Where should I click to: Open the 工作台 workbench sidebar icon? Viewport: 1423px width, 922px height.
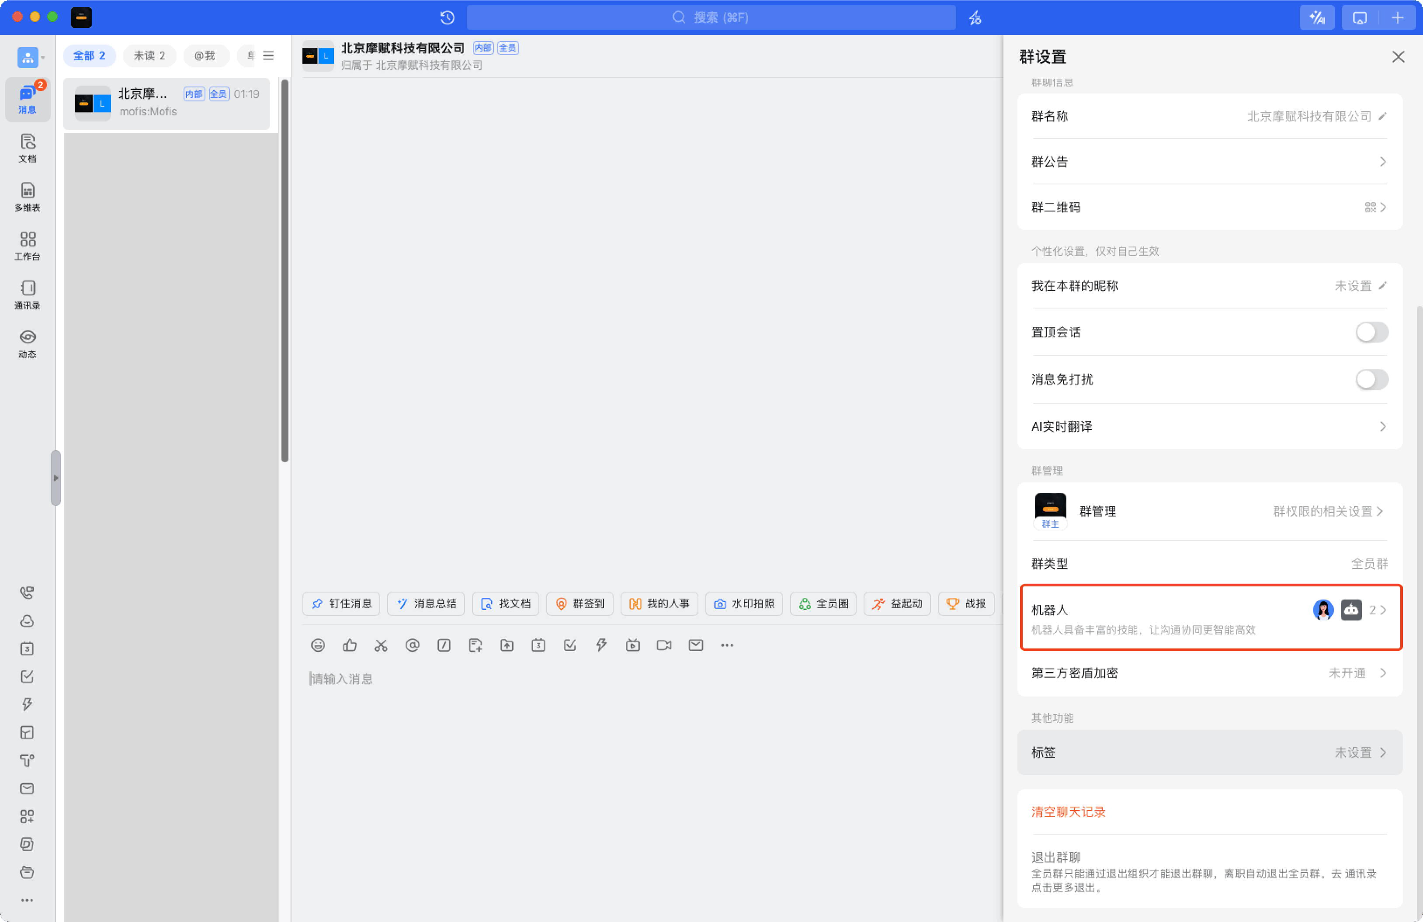click(28, 246)
